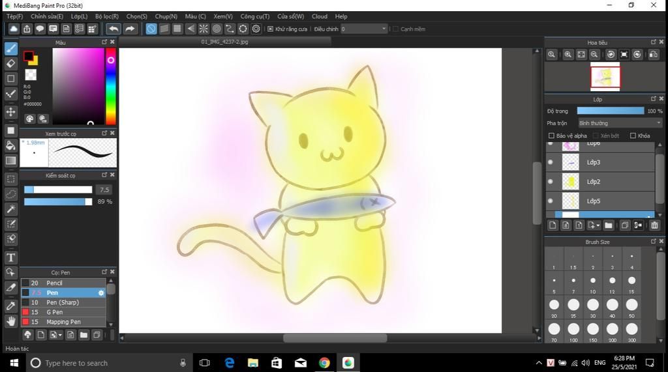Toggle visibility of layer Lớp2
The width and height of the screenshot is (668, 372).
[x=551, y=181]
